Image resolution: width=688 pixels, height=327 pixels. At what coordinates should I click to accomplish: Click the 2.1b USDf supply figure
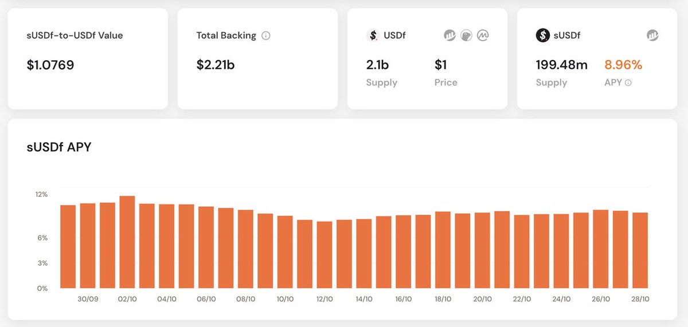tap(377, 65)
